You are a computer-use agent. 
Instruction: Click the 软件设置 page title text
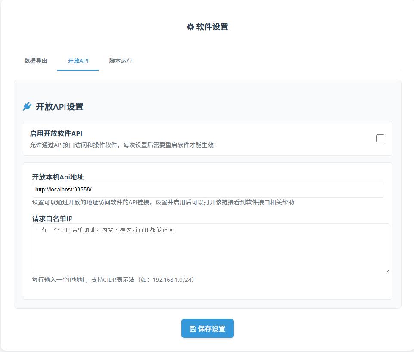pyautogui.click(x=212, y=27)
